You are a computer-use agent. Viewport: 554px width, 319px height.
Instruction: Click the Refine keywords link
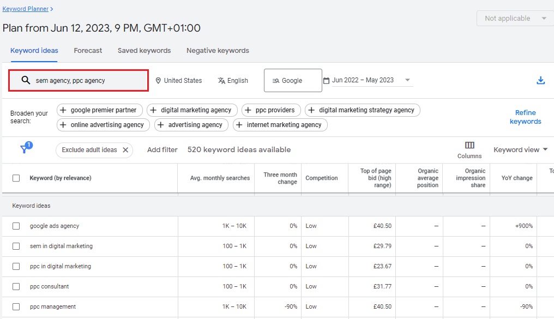(525, 117)
